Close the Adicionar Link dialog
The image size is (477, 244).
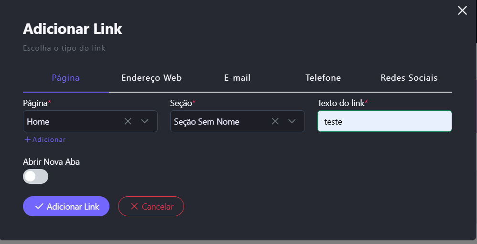[462, 11]
